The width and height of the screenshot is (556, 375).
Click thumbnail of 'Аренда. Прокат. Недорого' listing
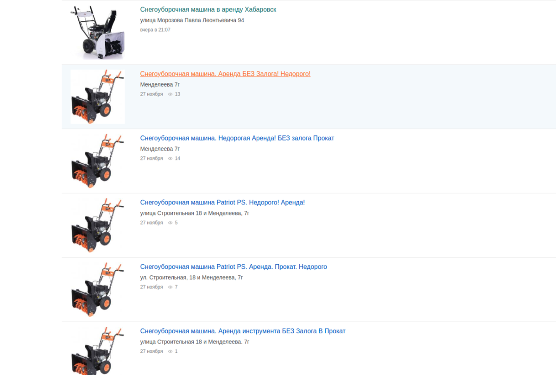tap(98, 290)
